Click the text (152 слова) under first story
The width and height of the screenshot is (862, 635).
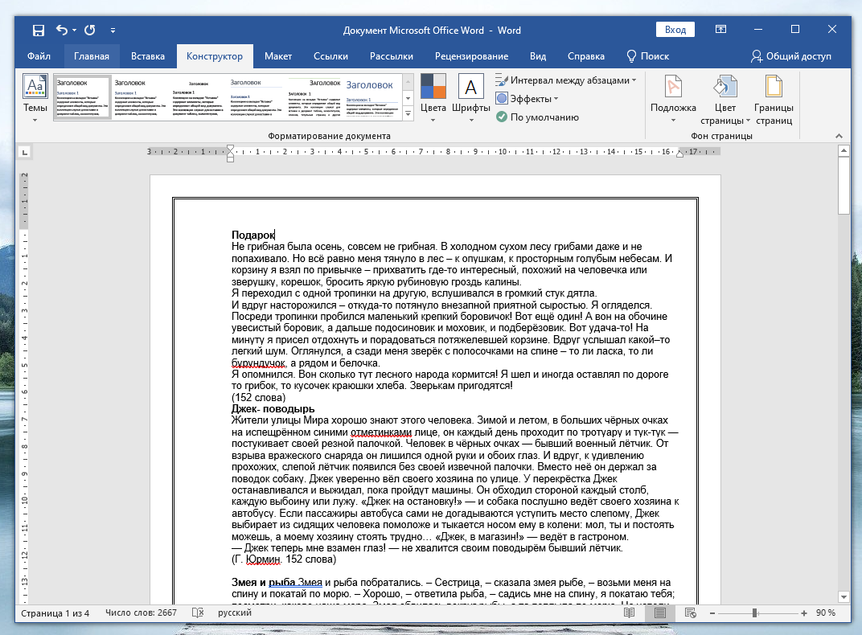258,397
